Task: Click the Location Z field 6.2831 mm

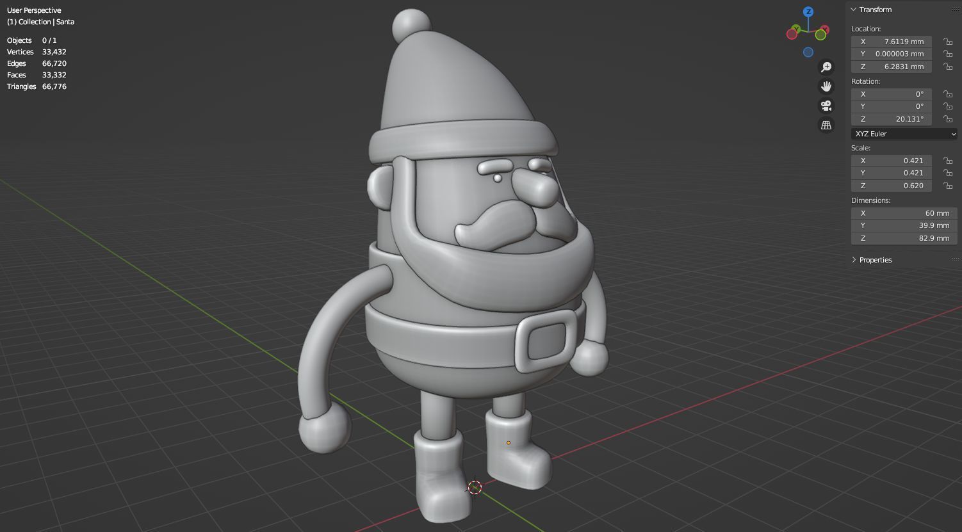Action: 892,67
